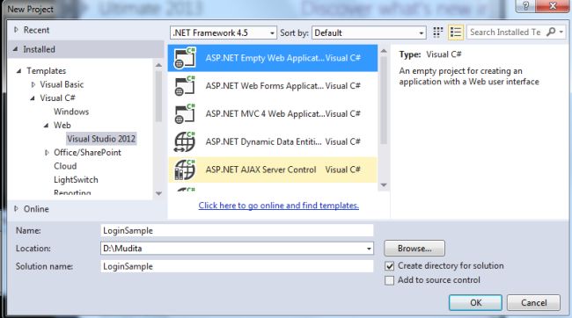This screenshot has height=318, width=572.
Task: Collapse the Visual C# tree node
Action: coord(33,98)
